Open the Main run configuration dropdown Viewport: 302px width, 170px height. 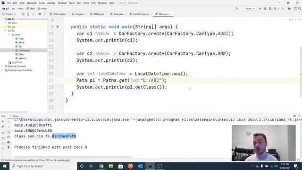(x=249, y=8)
